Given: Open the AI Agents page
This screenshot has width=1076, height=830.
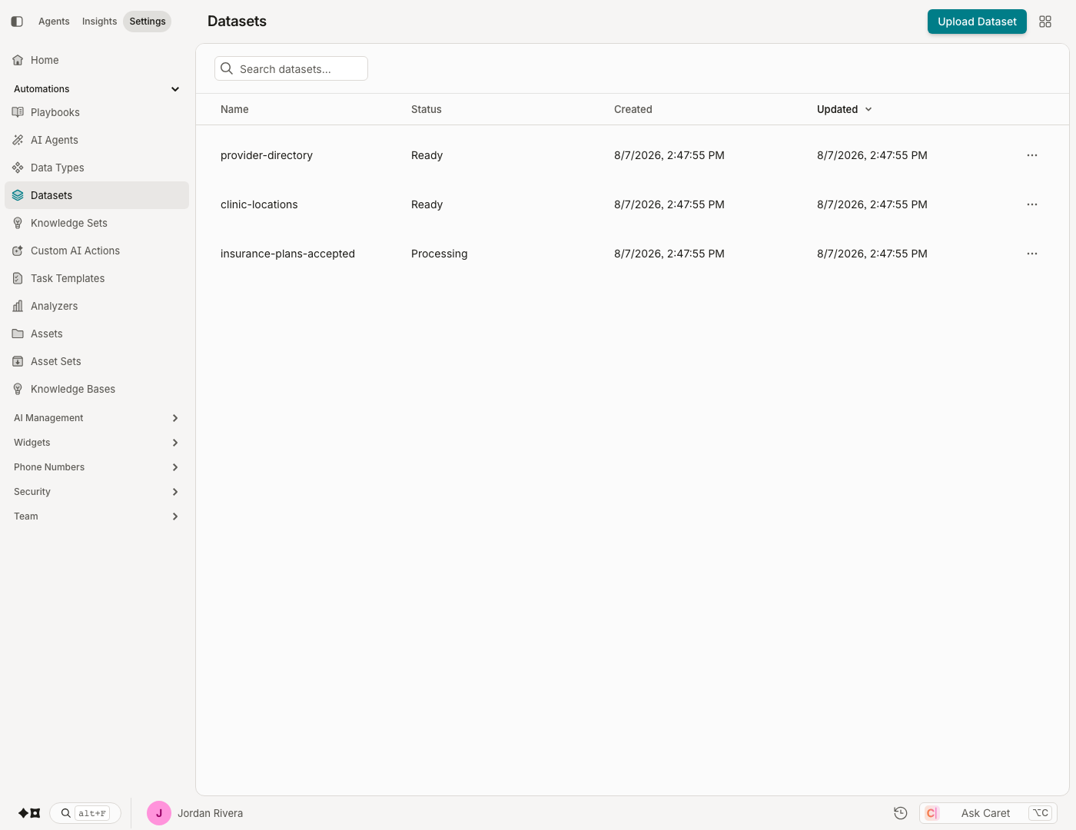Looking at the screenshot, I should tap(97, 140).
